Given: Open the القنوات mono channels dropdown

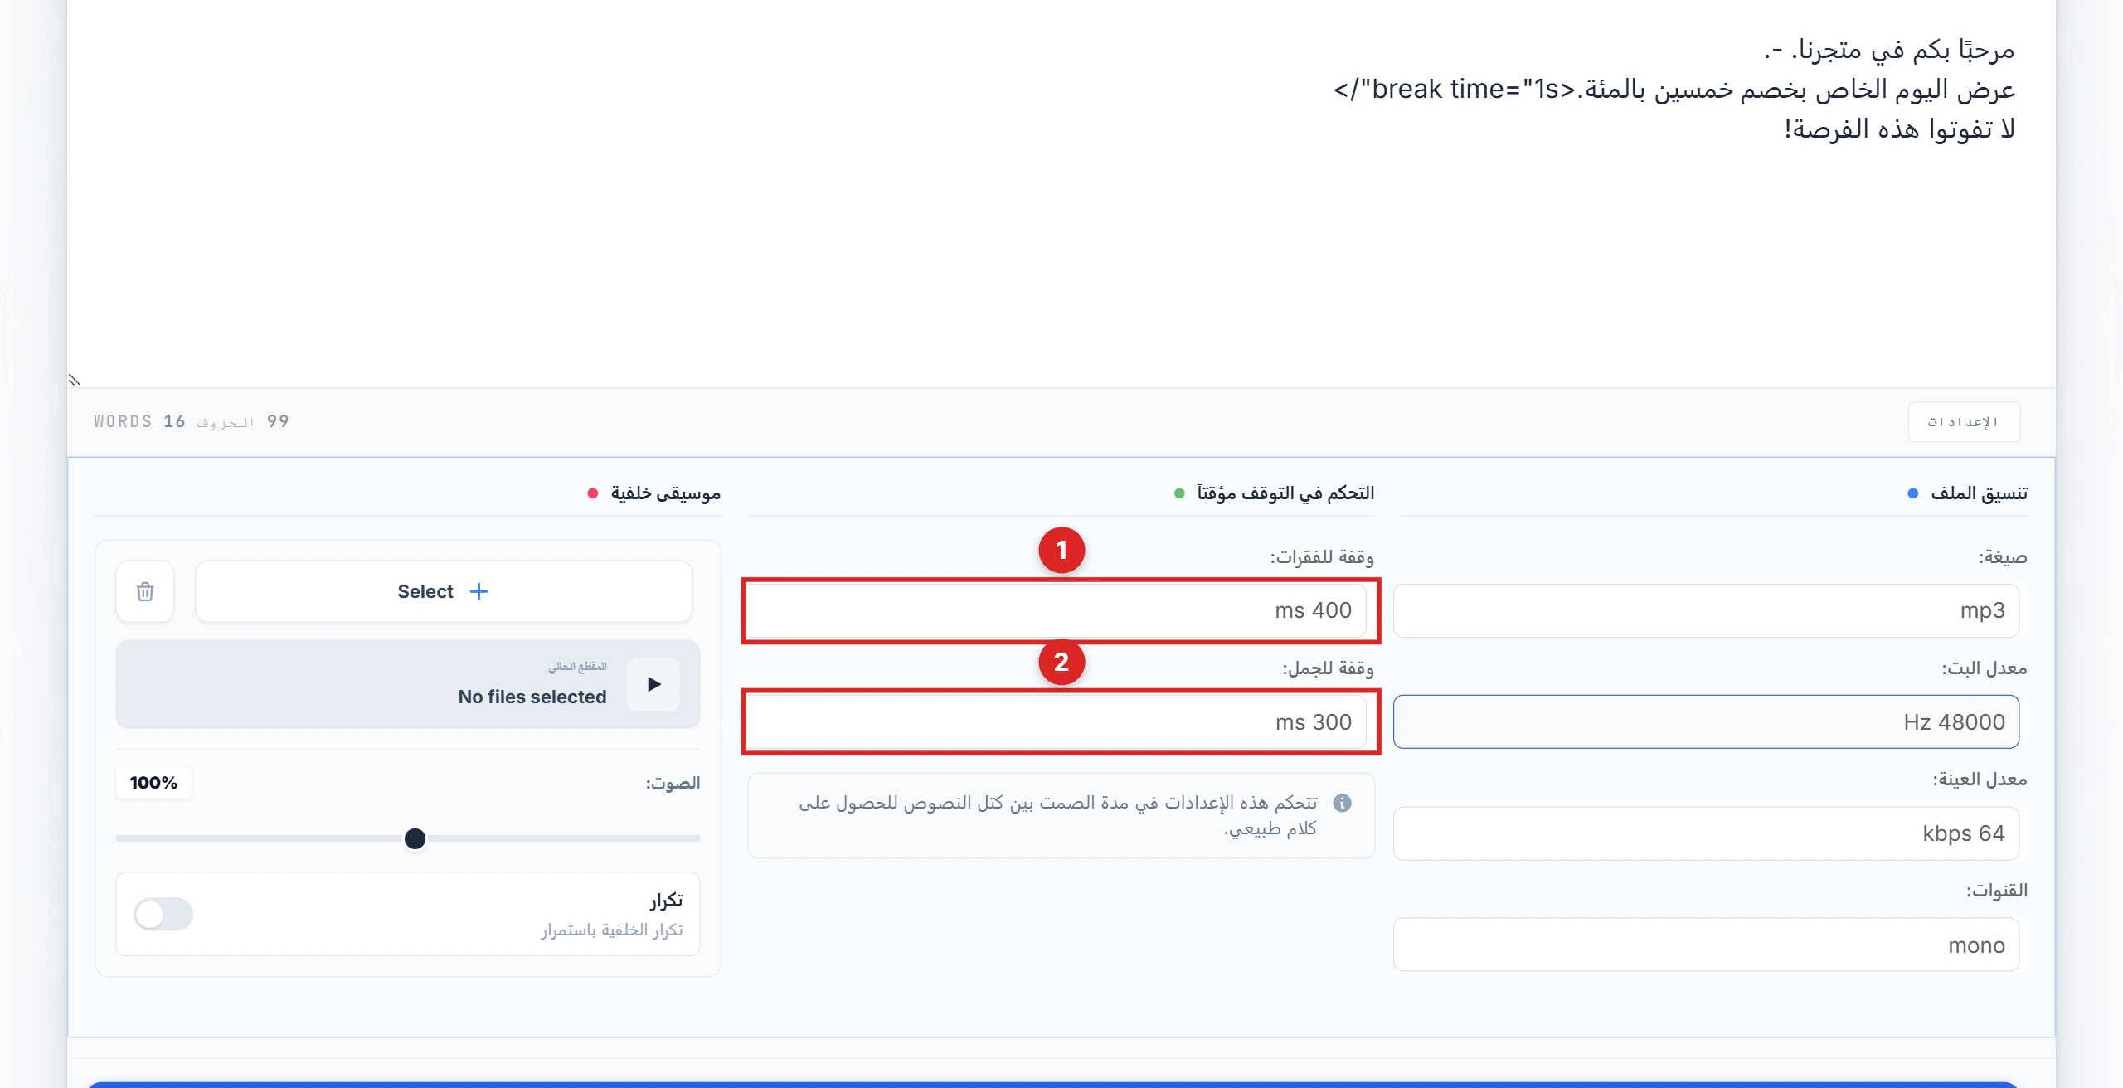Looking at the screenshot, I should coord(1706,945).
